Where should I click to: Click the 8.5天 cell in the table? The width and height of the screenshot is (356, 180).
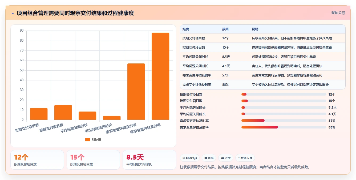226,57
